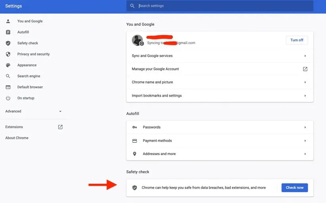Image resolution: width=326 pixels, height=203 pixels.
Task: Expand the Addresses and more chevron
Action: click(305, 154)
